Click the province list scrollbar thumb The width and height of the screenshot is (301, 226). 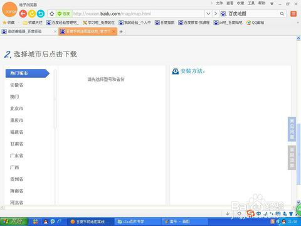tap(55, 99)
